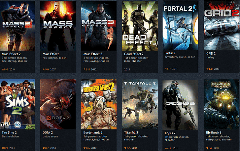
Task: Click the star rating icon on Mass Effect 2
Action: pyautogui.click(x=3, y=69)
